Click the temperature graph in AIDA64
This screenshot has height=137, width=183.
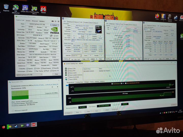[122, 88]
